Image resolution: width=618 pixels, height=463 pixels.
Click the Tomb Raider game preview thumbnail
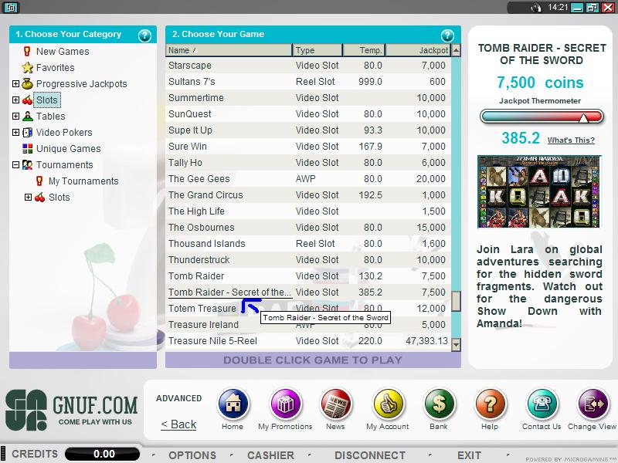(538, 191)
